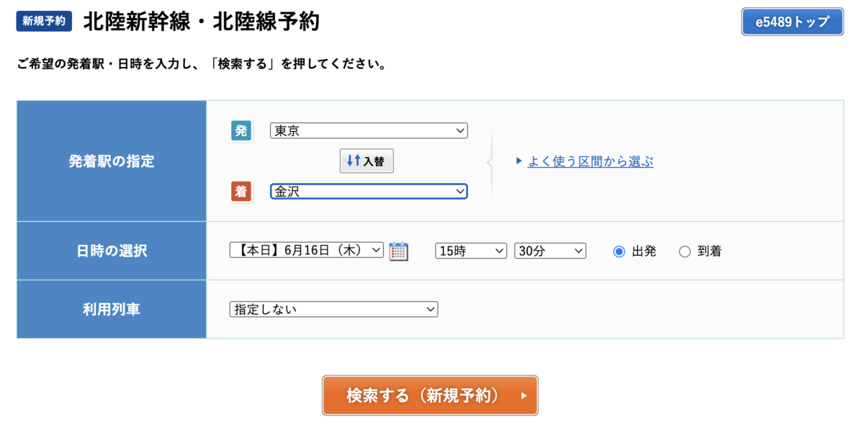This screenshot has height=433, width=864.
Task: Open the 【本日】6月16日 date dropdown
Action: (307, 250)
